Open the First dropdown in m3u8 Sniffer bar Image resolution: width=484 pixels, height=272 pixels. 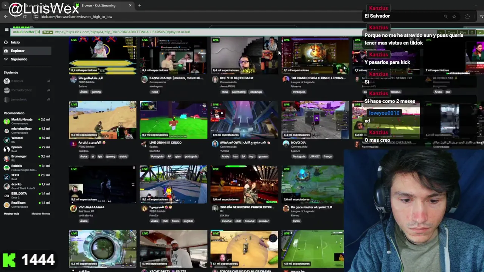coord(48,32)
